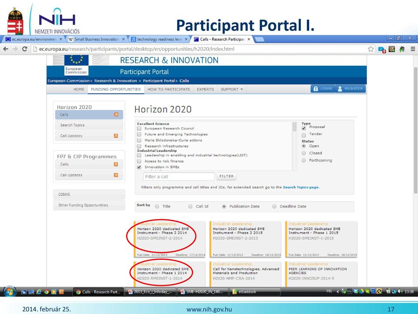
Task: Open Search Topics in the sidebar
Action: pyautogui.click(x=89, y=125)
